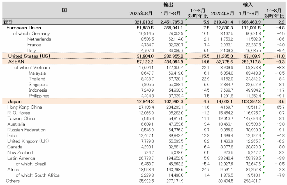
Task: Select the 'of which: South Africa' cell
Action: [38, 175]
